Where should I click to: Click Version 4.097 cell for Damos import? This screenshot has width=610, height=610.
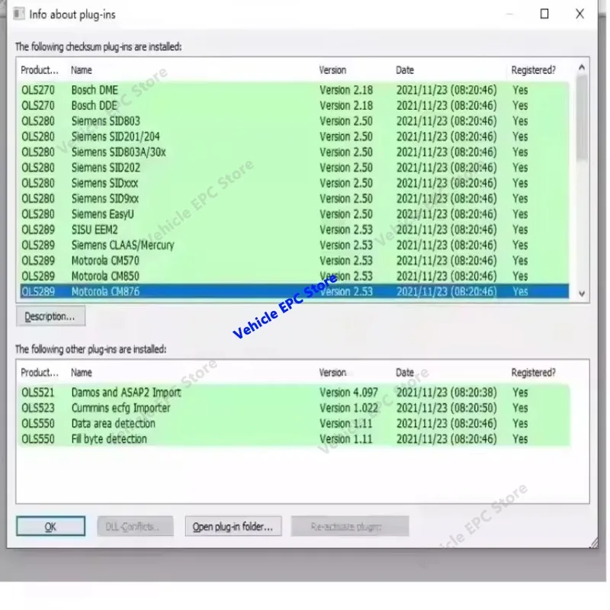click(348, 393)
